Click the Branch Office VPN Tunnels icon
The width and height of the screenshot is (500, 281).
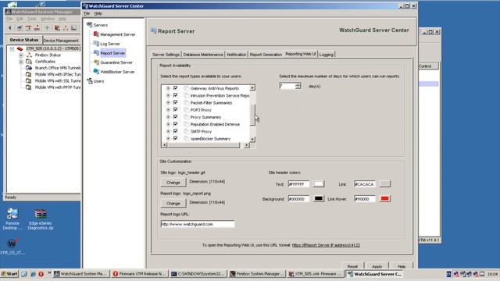point(29,68)
